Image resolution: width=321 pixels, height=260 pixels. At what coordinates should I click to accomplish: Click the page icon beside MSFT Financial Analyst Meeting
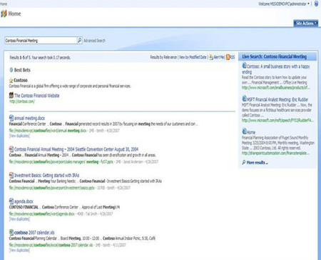pyautogui.click(x=244, y=99)
